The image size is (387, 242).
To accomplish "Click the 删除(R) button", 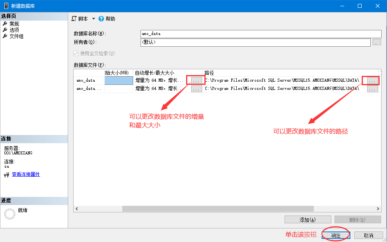I will tap(357, 219).
